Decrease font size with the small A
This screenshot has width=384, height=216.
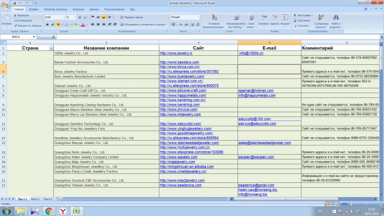click(x=85, y=17)
